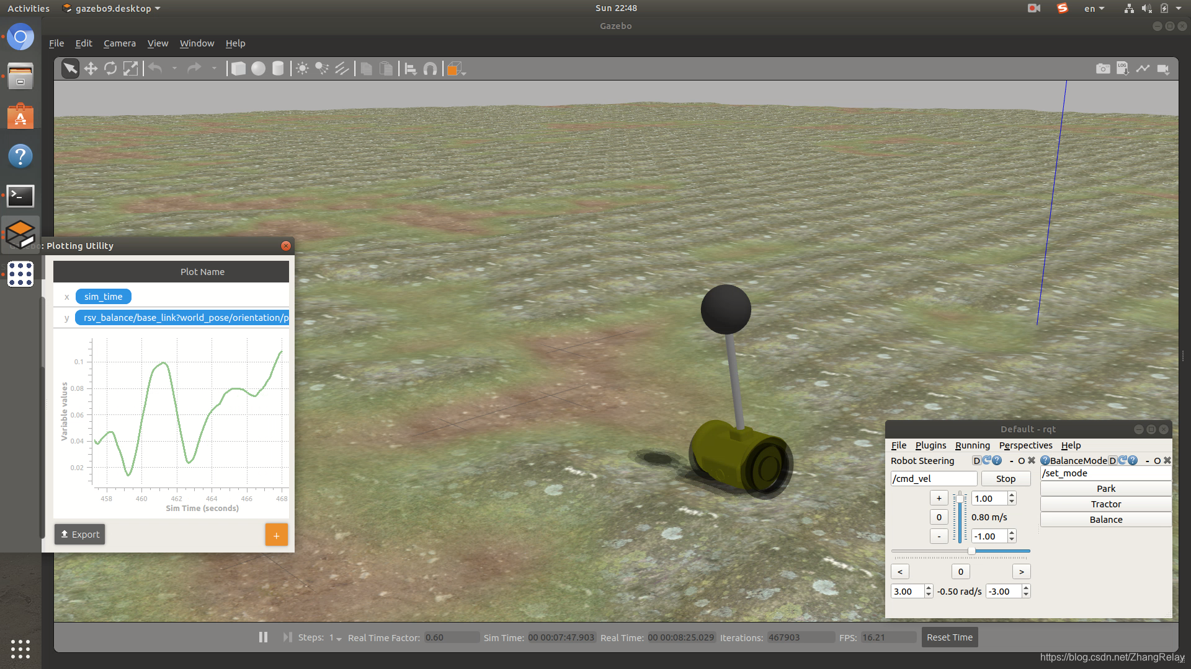Open rqt Perspectives menu

[1025, 445]
